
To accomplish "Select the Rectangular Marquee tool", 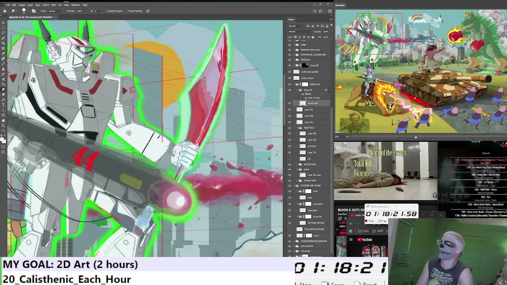I will [3, 28].
